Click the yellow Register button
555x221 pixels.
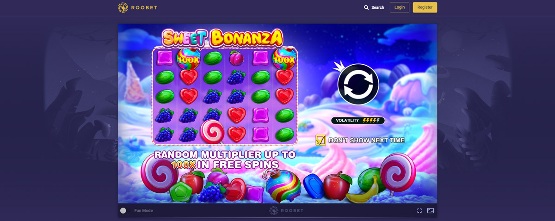[425, 7]
